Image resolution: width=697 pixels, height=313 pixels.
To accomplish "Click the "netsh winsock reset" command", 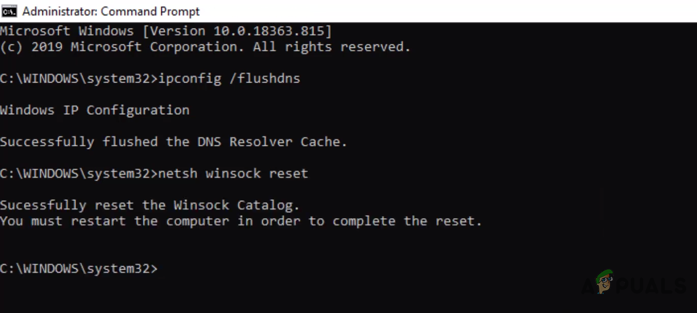I will click(x=233, y=173).
